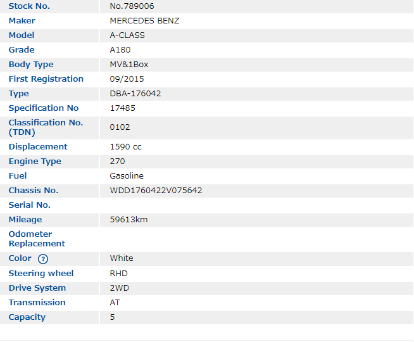Viewport: 414px width, 342px height.
Task: Select the RHD steering wheel value
Action: 118,274
